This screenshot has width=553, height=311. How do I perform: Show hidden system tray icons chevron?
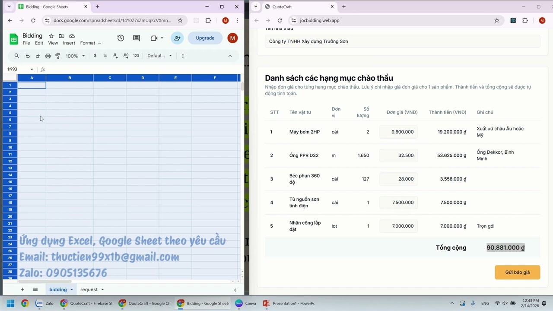tap(452, 303)
